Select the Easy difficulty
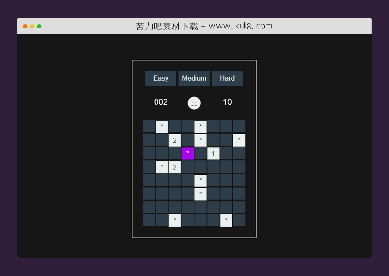Viewport: 389px width, 276px height. 161,78
